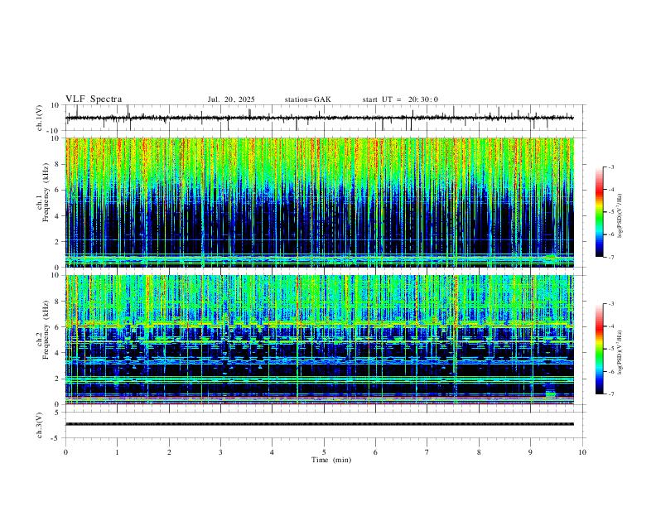Screen dimensions: 656x507
Task: Click the "10" tick on Time axis
Action: pos(582,452)
